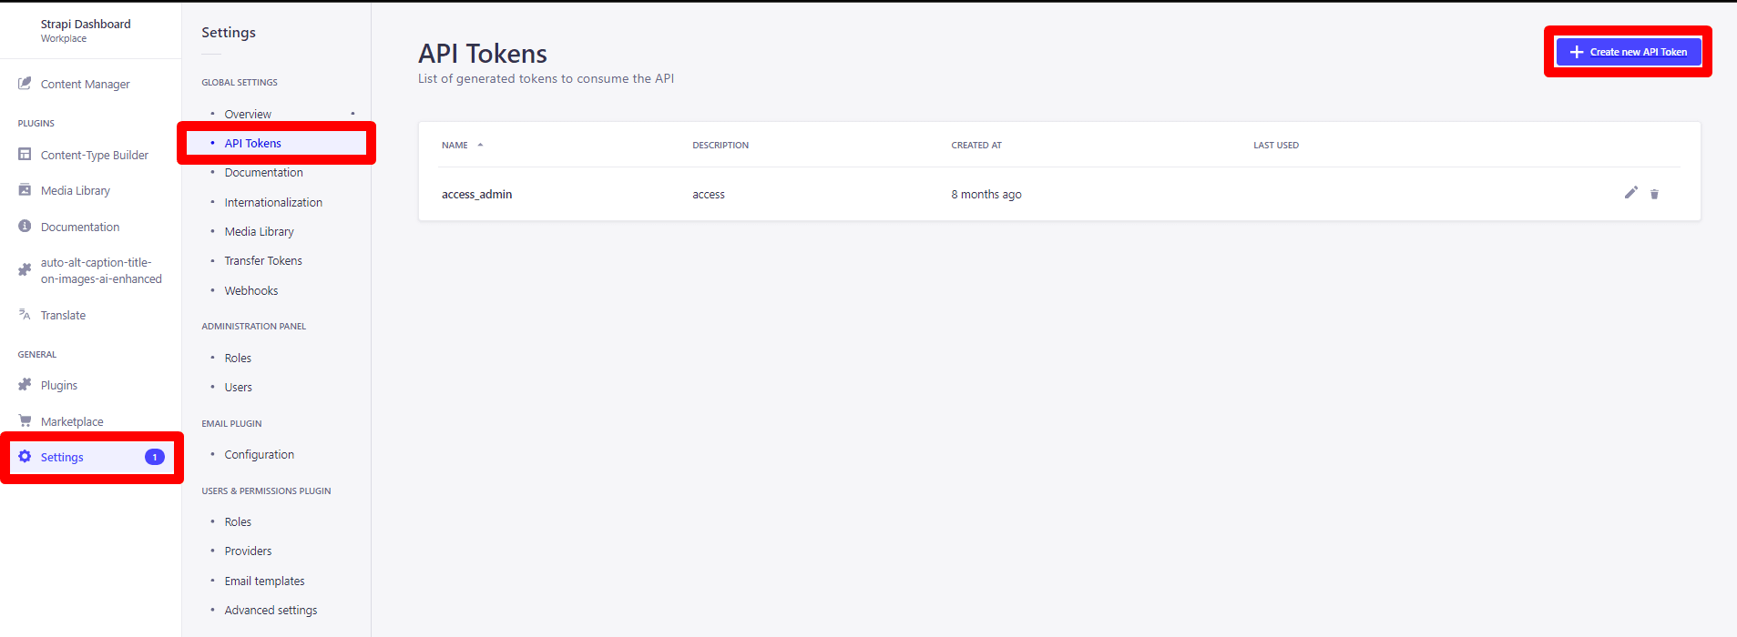1737x637 pixels.
Task: Open Webhooks settings
Action: click(x=251, y=290)
